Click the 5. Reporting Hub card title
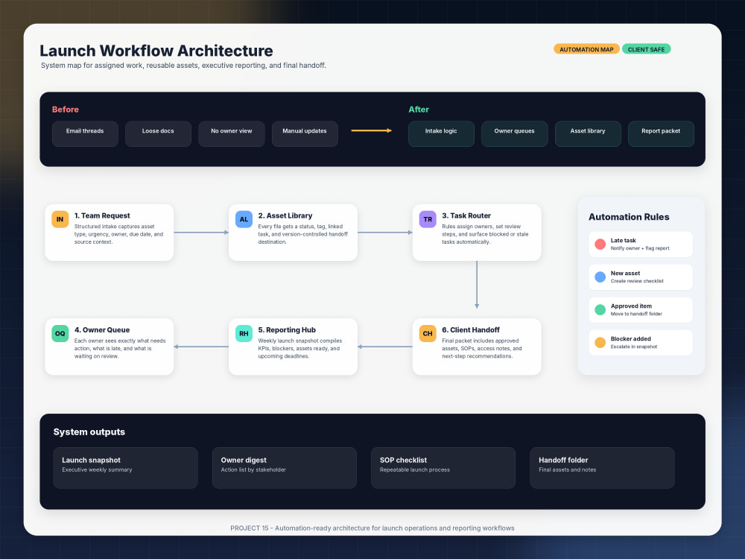 [x=287, y=330]
